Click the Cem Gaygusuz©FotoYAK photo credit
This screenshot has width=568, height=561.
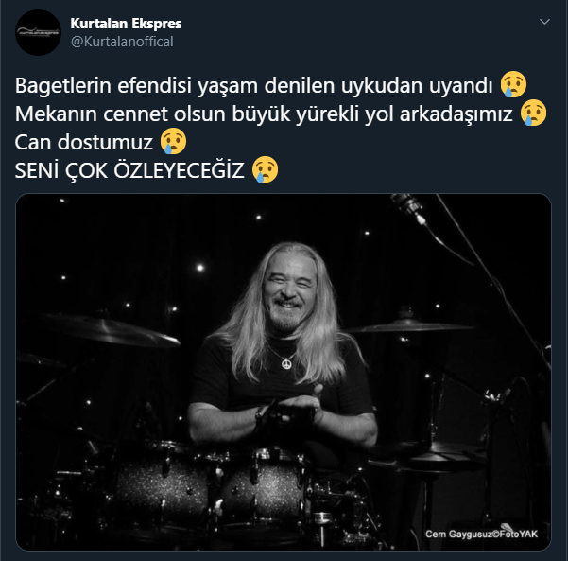point(481,534)
